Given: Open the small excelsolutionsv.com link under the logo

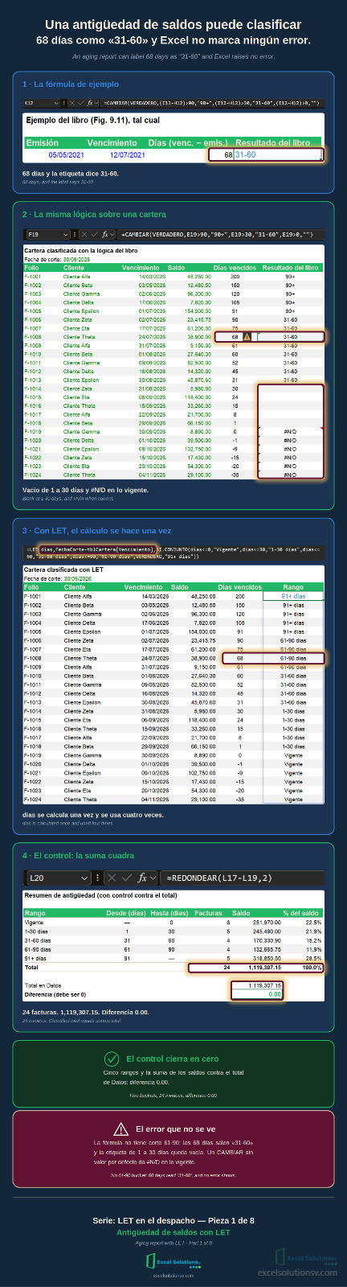Looking at the screenshot, I should pos(173,1275).
